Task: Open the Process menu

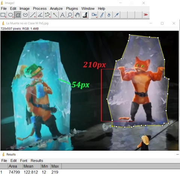Action: coord(40,9)
